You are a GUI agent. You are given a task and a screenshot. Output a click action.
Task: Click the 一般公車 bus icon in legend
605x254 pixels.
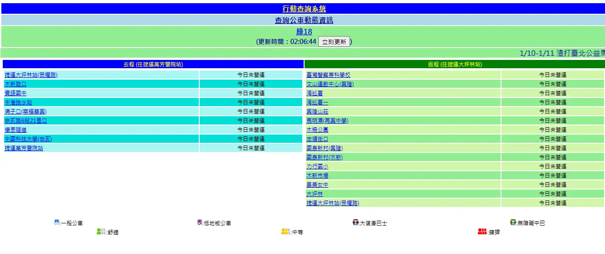tap(57, 223)
